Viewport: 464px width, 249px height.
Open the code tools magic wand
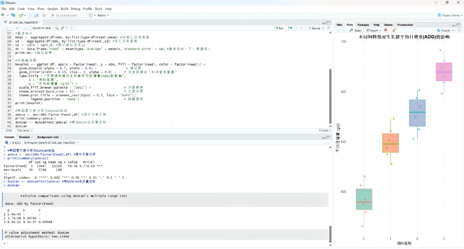click(63, 28)
